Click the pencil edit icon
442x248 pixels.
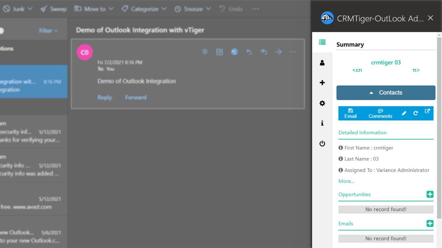pyautogui.click(x=404, y=113)
